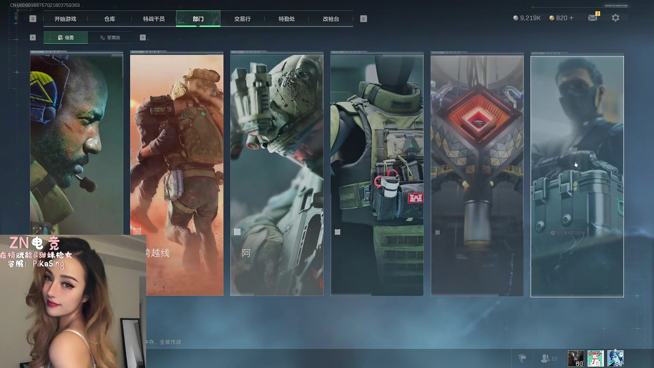
Task: Open the bearded operator with headset card
Action: point(77,143)
